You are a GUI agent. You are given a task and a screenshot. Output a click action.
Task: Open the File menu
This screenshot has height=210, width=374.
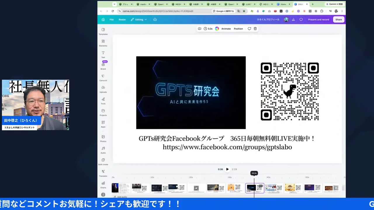(112, 20)
